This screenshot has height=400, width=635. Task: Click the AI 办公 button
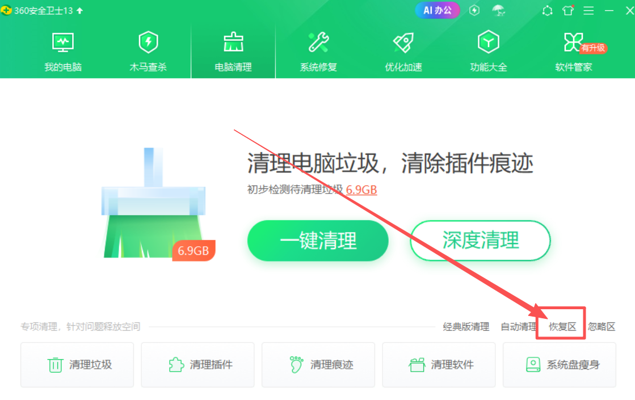[438, 10]
